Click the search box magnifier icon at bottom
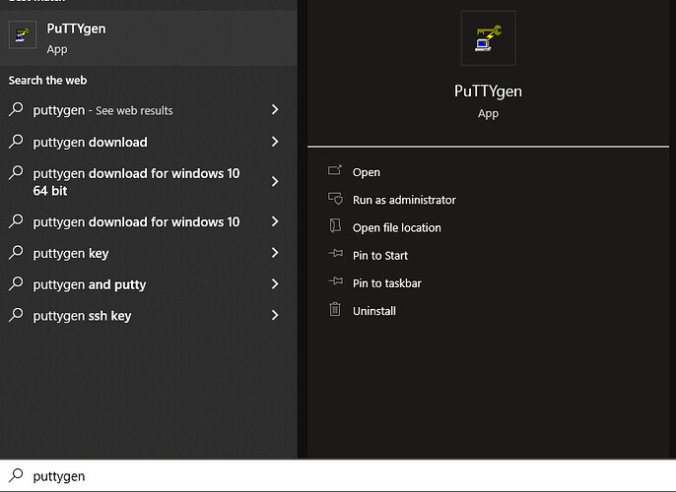The height and width of the screenshot is (492, 676). [16, 475]
